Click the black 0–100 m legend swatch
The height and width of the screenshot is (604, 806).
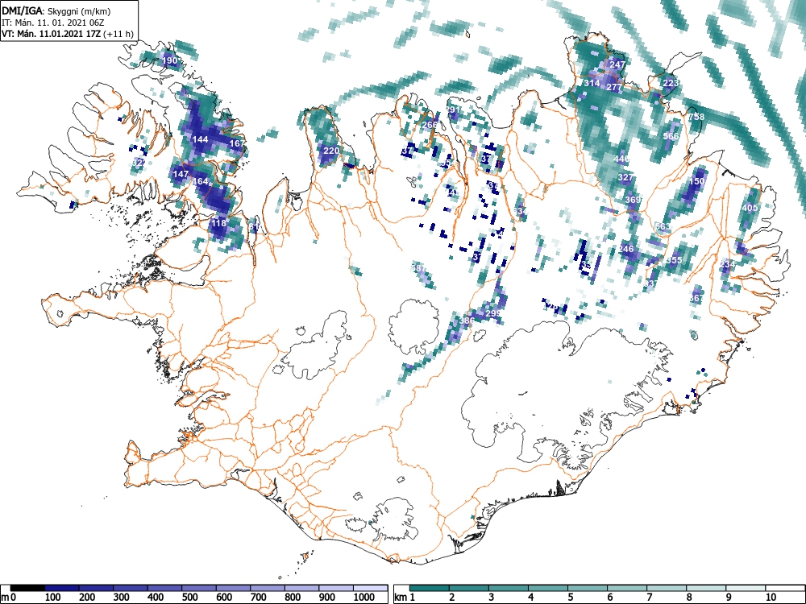tap(27, 588)
